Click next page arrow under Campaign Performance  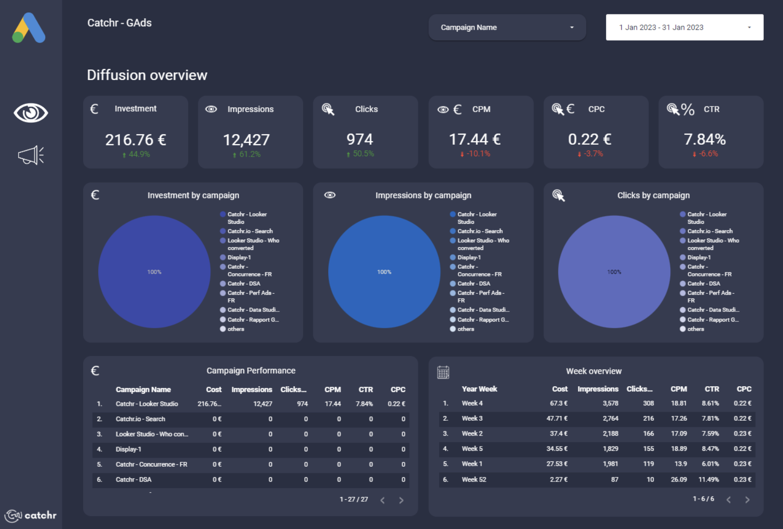(402, 500)
